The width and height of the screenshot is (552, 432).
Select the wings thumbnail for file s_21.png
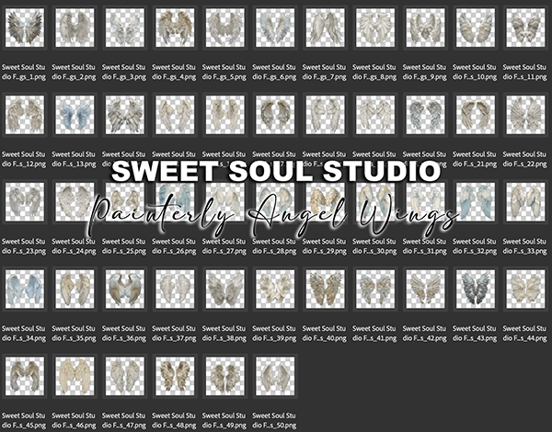476,115
